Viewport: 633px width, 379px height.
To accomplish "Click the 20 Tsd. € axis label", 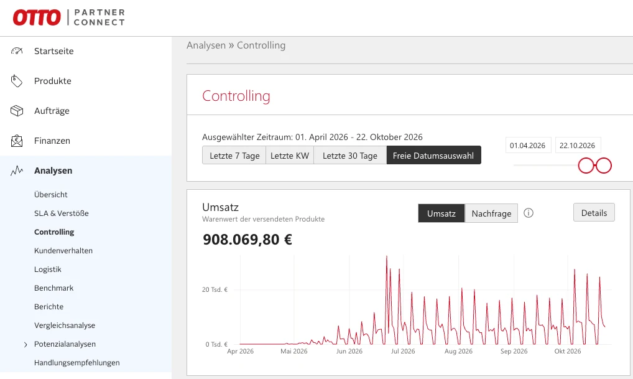I will click(215, 290).
